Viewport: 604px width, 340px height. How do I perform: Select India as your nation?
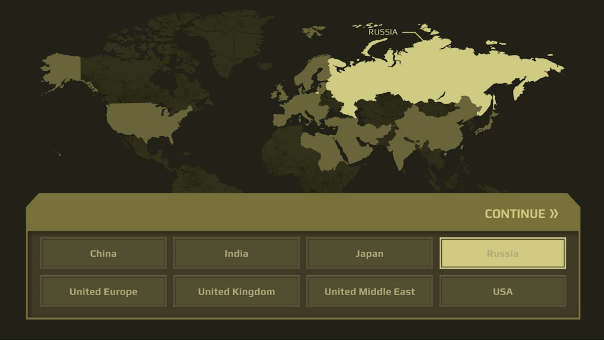pyautogui.click(x=236, y=253)
